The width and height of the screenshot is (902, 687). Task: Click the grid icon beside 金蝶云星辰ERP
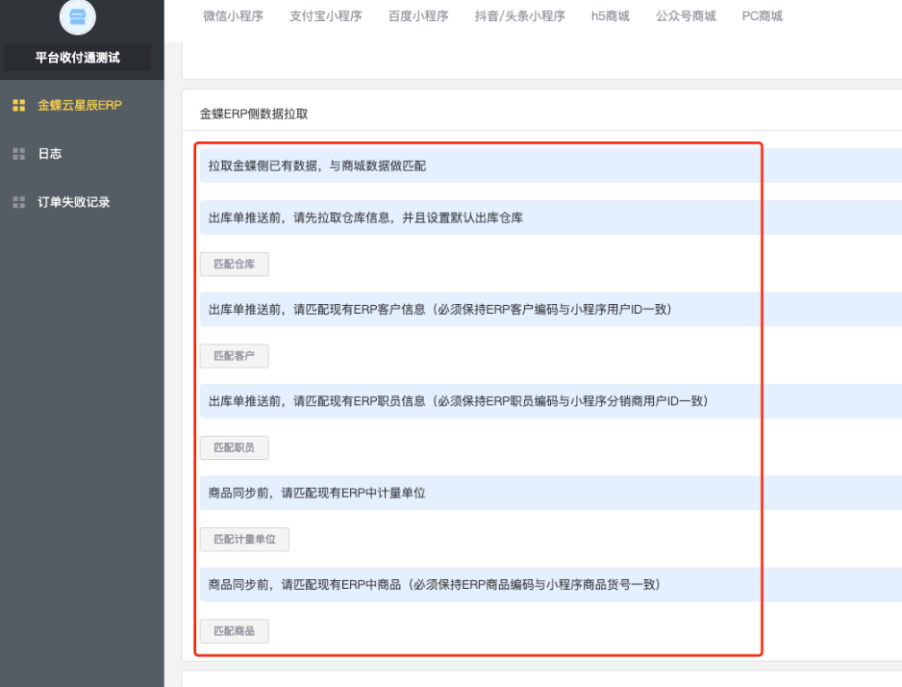(x=19, y=105)
